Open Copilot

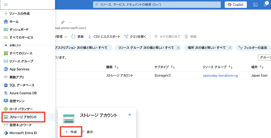click(236, 5)
